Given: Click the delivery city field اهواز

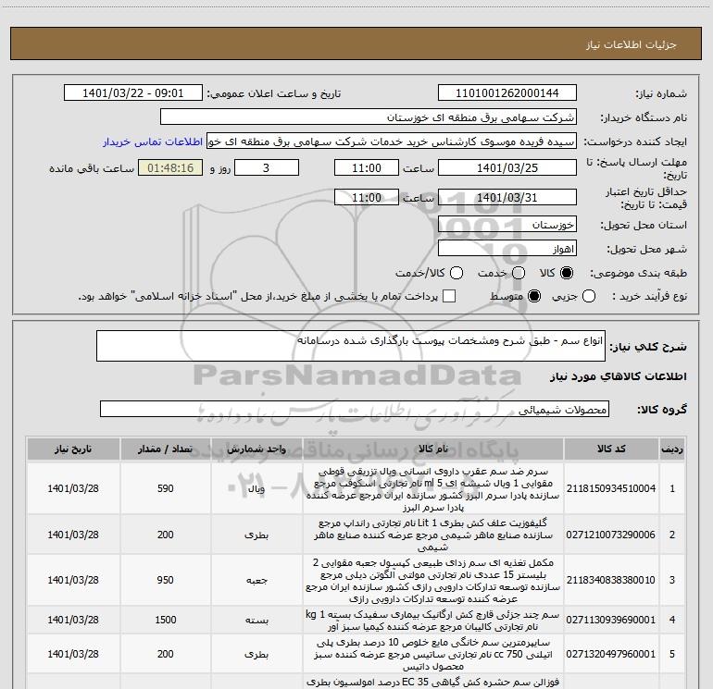Looking at the screenshot, I should (507, 249).
